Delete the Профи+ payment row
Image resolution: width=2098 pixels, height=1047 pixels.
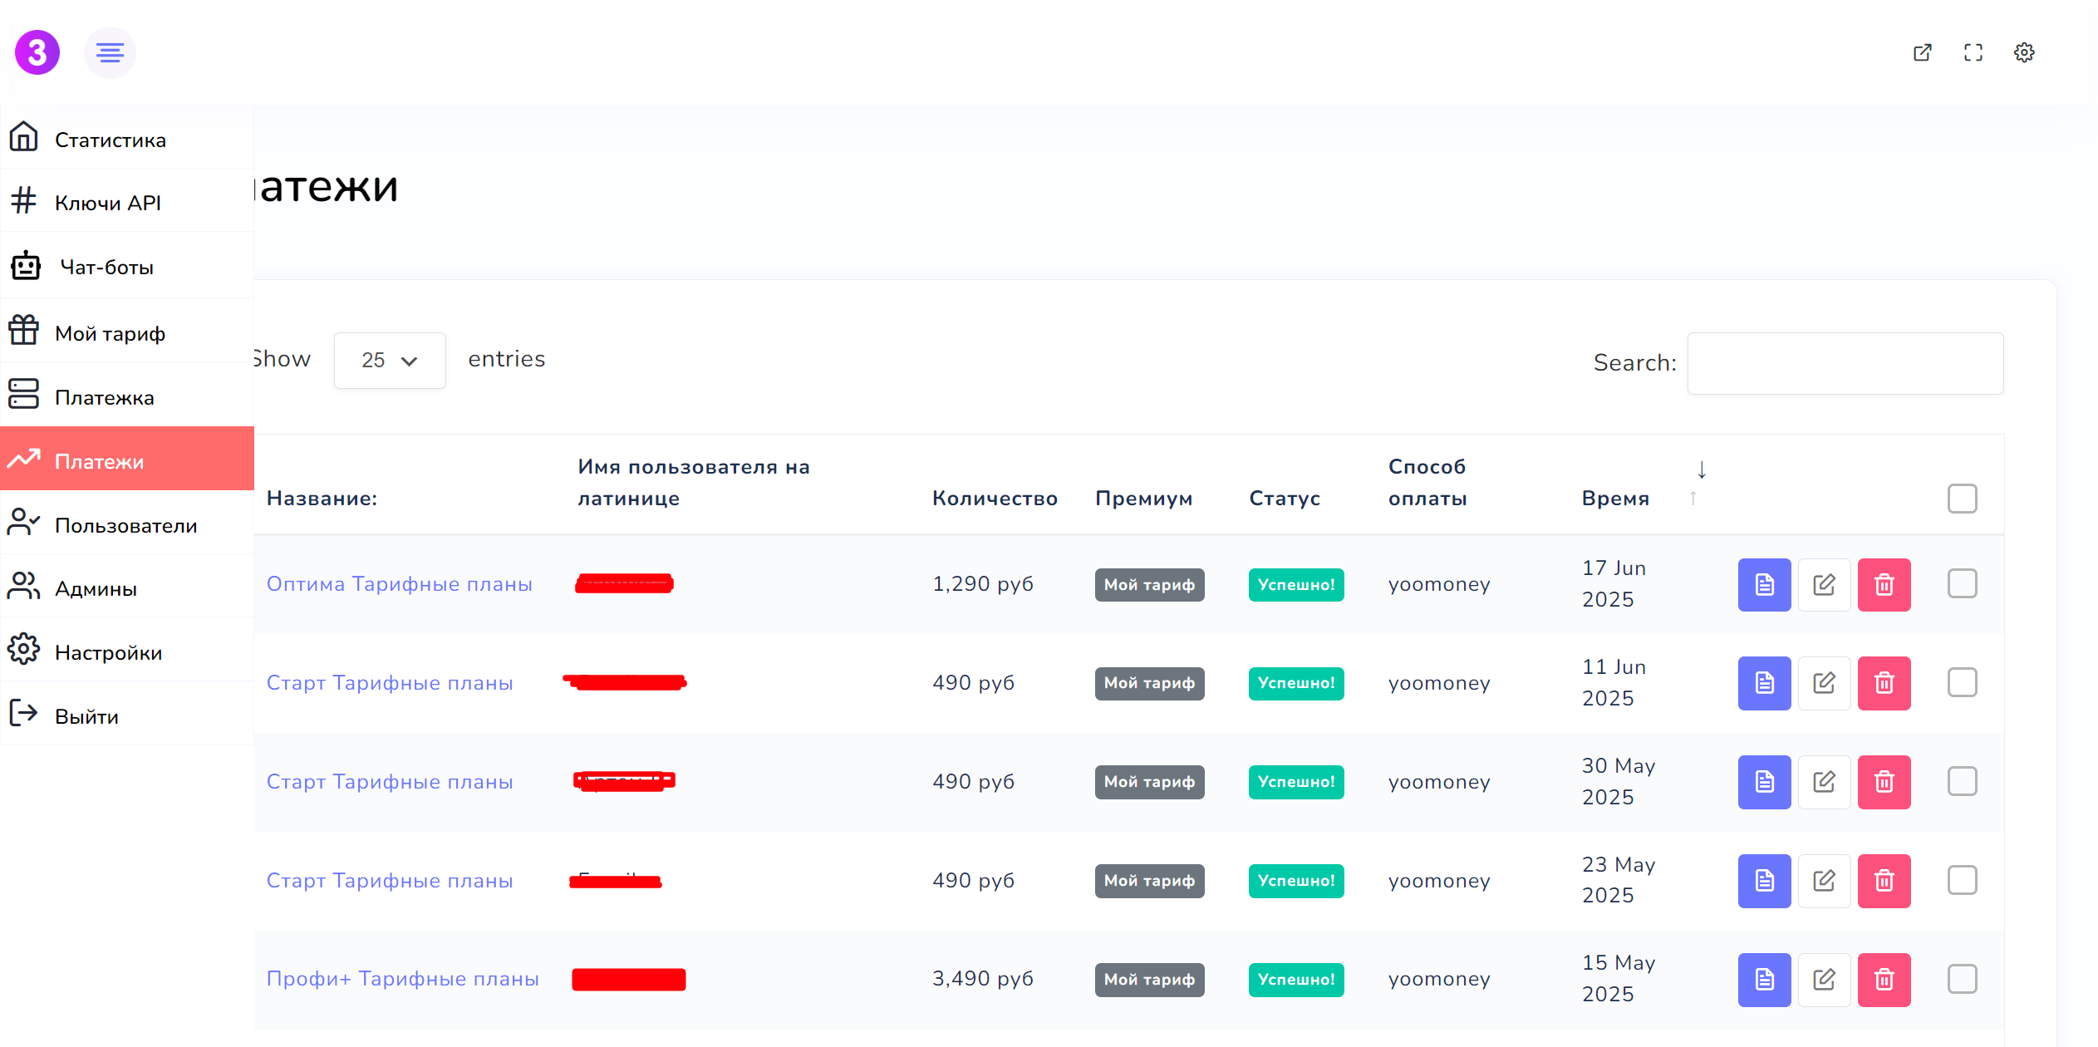(1884, 980)
